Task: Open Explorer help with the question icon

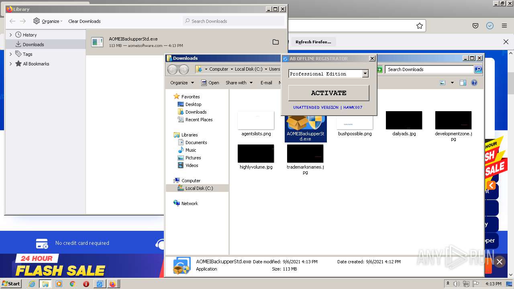Action: pyautogui.click(x=474, y=83)
